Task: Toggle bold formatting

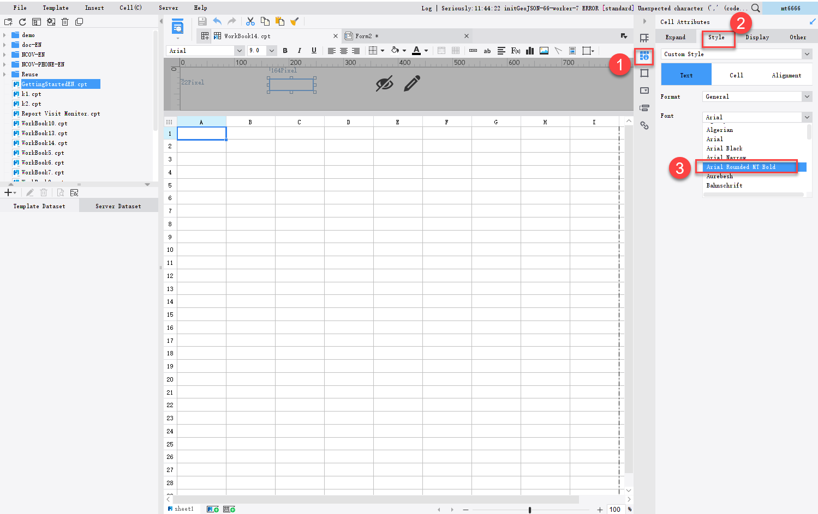Action: [285, 50]
